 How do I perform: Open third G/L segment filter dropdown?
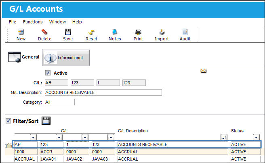point(85,137)
